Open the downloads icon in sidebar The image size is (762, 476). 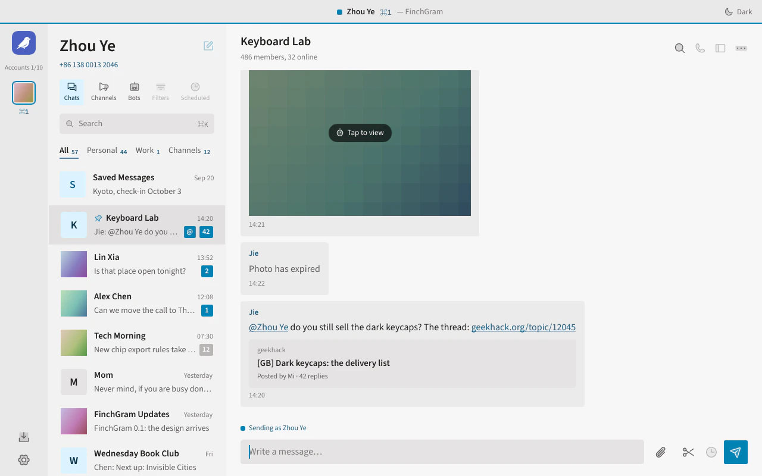point(24,437)
